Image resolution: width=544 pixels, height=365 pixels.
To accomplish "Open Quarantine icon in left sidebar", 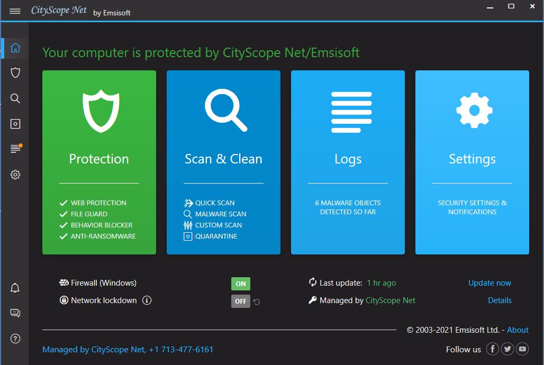I will 15,124.
